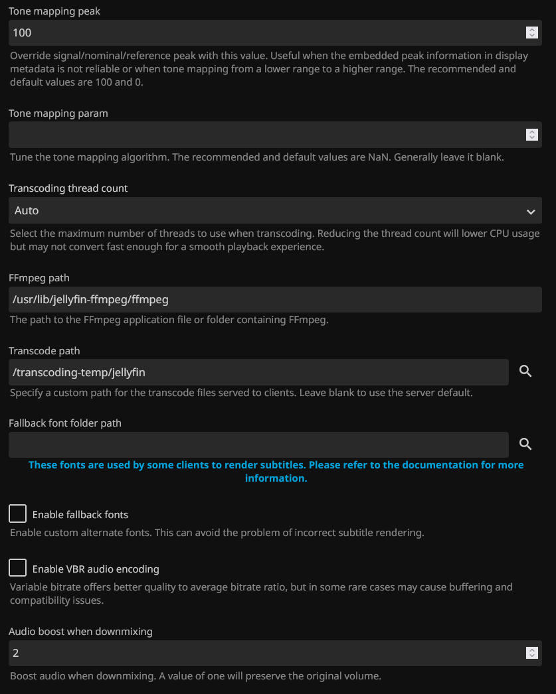Click the Fallback font folder path field
Viewport: 556px width, 694px height.
258,445
